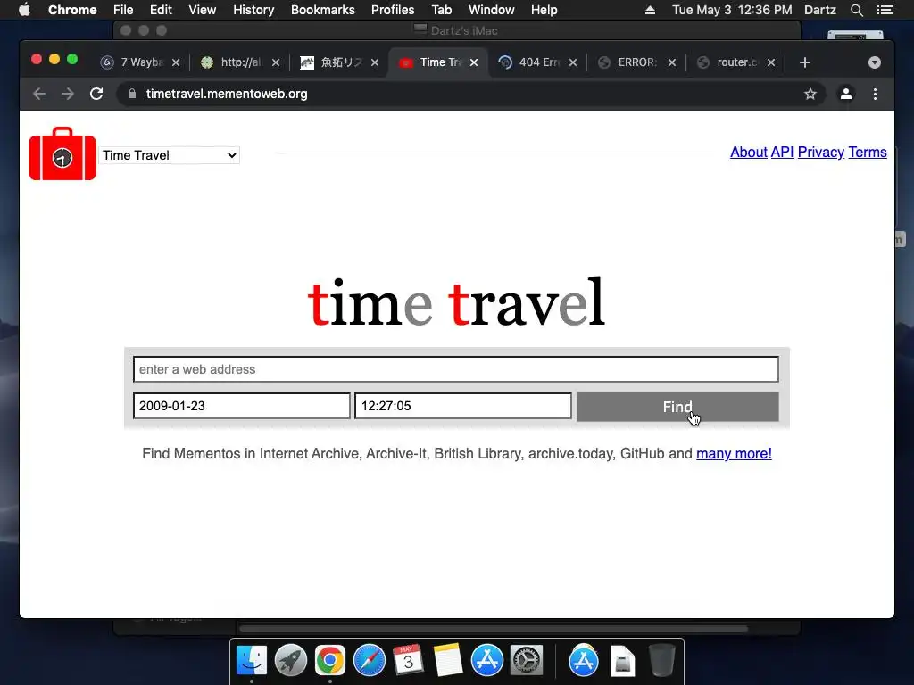914x685 pixels.
Task: Open Chrome's three-dot menu
Action: (x=875, y=94)
